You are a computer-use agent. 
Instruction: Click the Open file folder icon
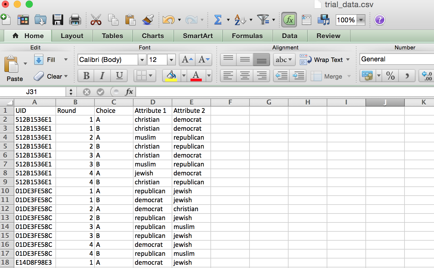40,20
